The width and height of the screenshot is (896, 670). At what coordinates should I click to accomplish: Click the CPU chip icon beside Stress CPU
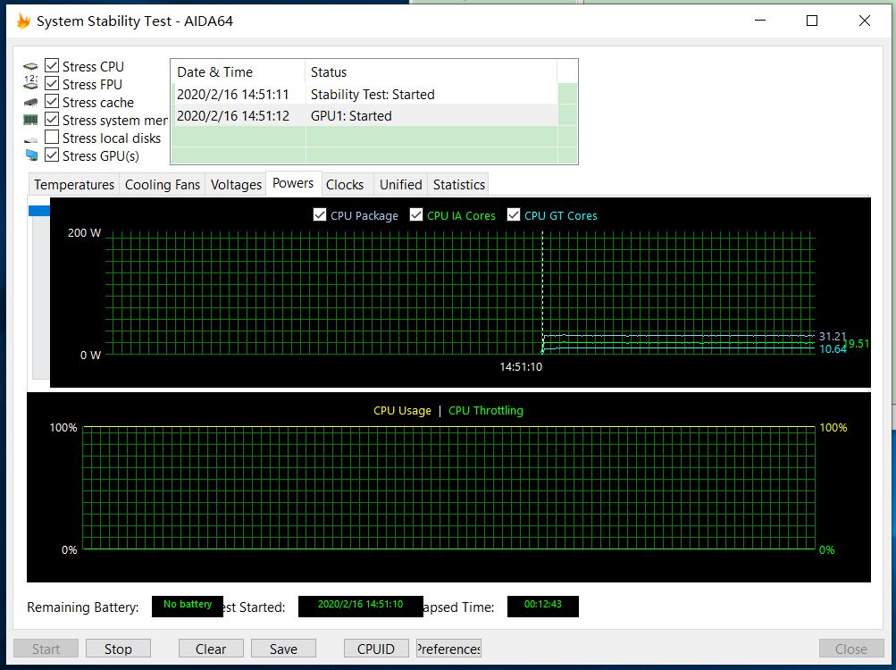pyautogui.click(x=30, y=67)
